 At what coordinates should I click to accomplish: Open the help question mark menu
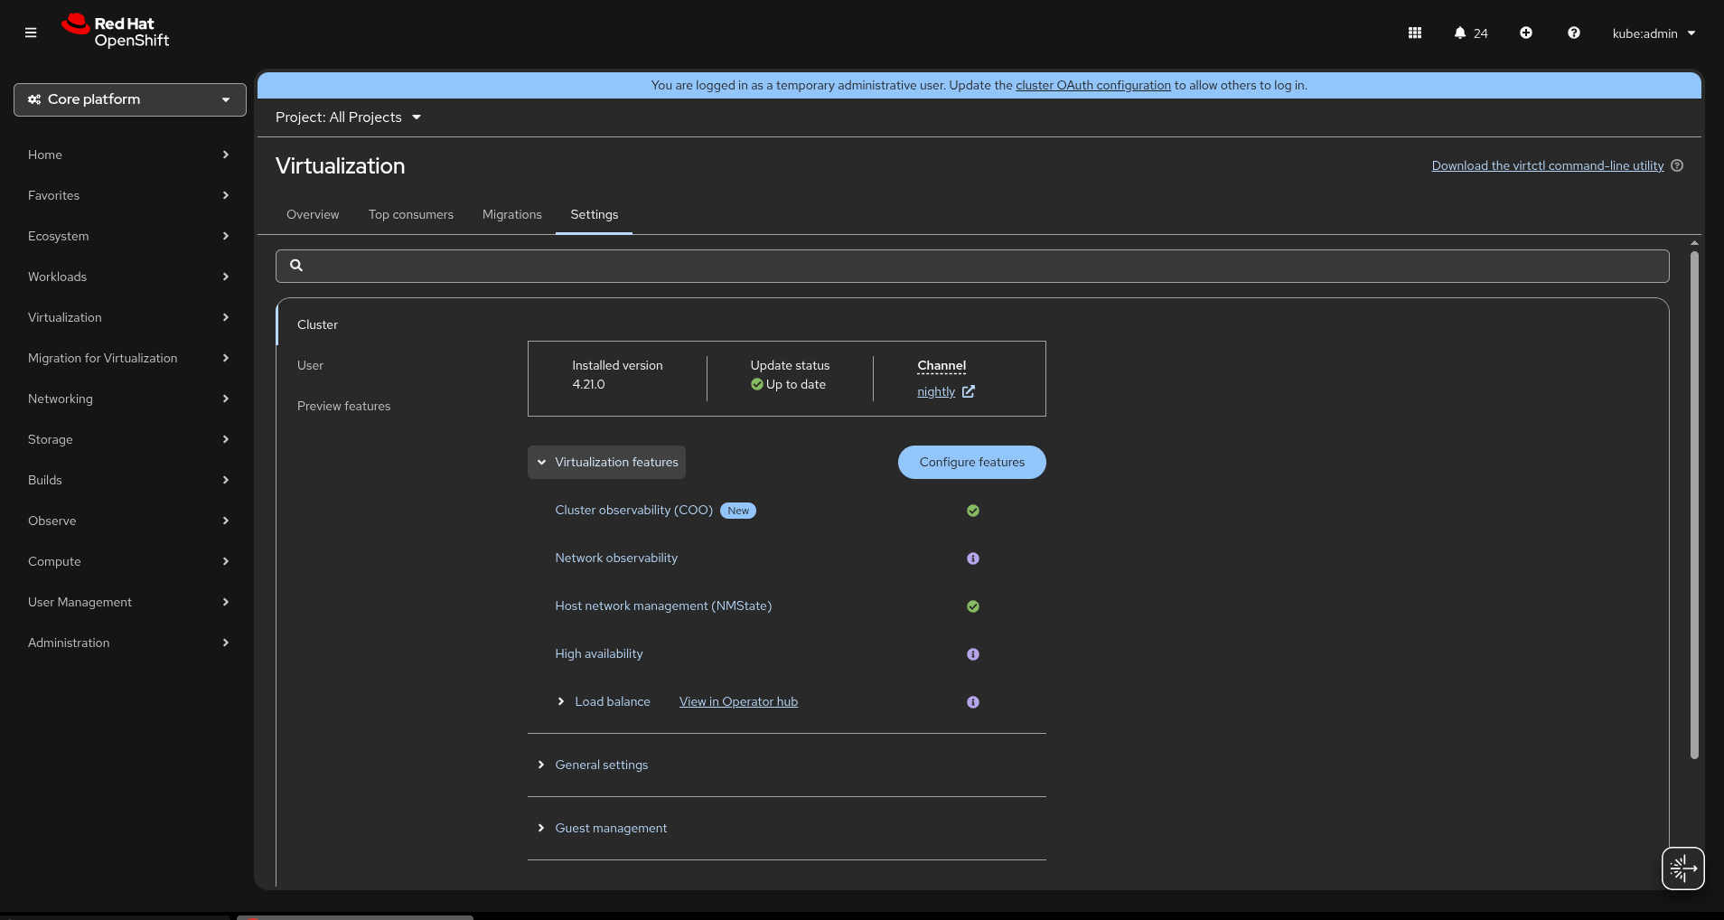[x=1574, y=33]
